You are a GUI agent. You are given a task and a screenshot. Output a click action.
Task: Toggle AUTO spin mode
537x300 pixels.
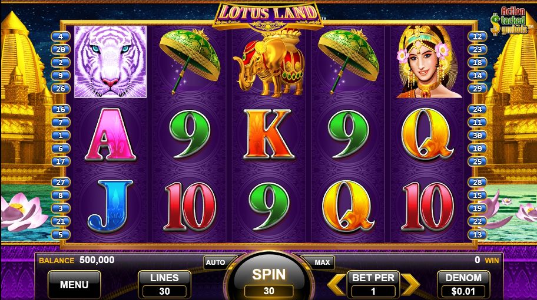pos(216,262)
